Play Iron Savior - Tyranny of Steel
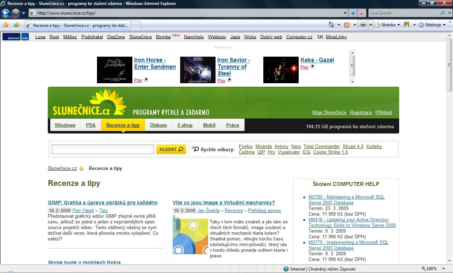The image size is (453, 273). pos(224,80)
